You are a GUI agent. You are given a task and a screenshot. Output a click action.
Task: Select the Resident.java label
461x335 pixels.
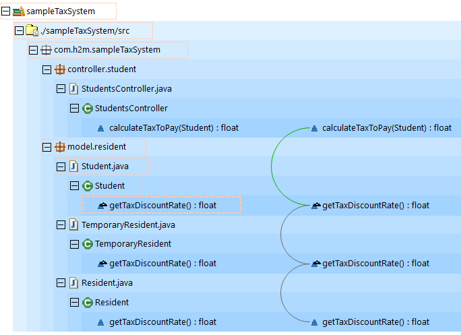click(x=107, y=283)
